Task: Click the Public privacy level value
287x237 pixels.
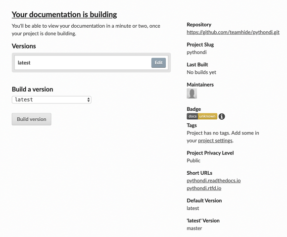Action: coord(193,160)
